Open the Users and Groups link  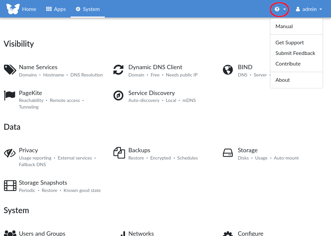(x=42, y=233)
